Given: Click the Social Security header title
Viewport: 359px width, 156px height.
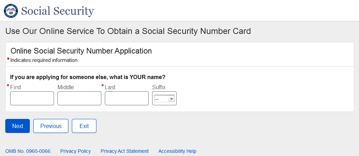Looking at the screenshot, I should tap(57, 11).
